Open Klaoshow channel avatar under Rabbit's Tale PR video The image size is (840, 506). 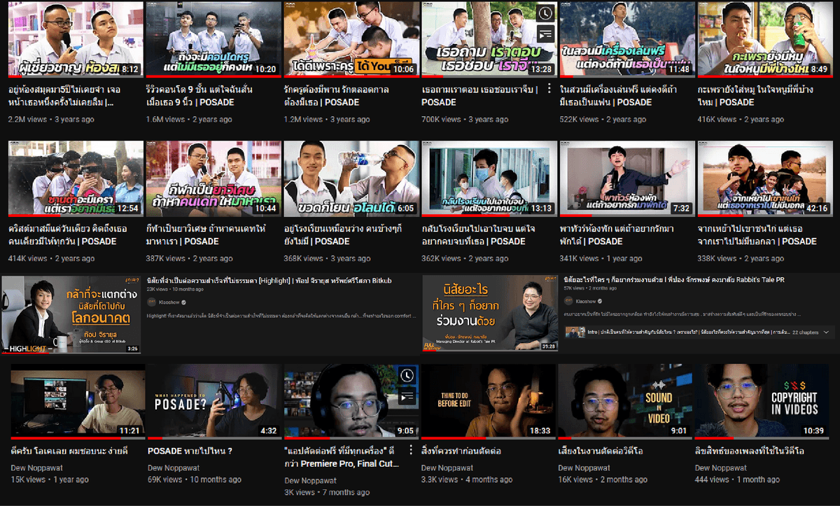568,301
